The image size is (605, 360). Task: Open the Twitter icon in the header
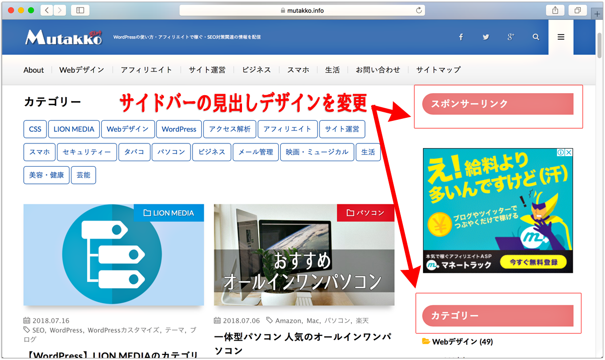[x=486, y=37]
